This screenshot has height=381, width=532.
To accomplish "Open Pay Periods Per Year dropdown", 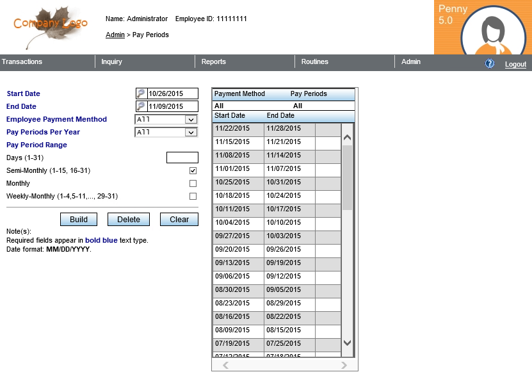I will pyautogui.click(x=190, y=132).
